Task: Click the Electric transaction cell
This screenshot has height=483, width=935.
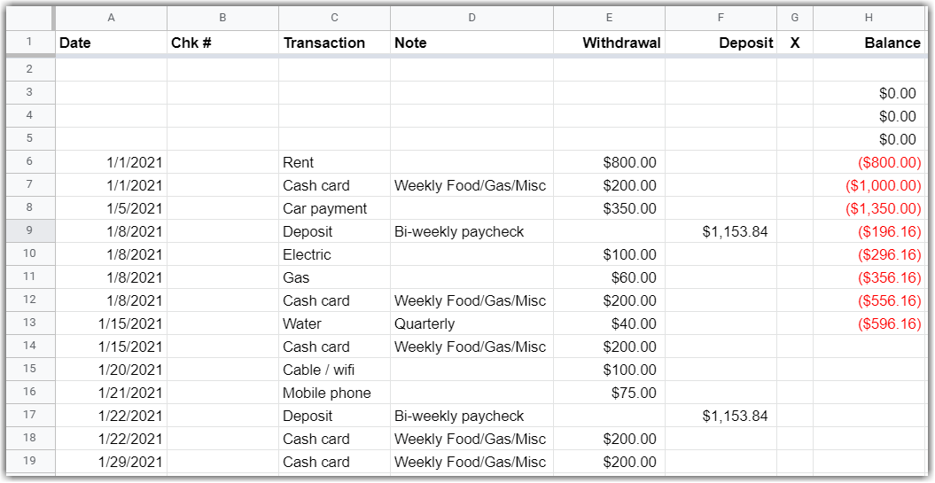Action: coord(334,254)
